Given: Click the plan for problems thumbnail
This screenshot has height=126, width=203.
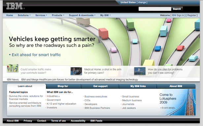Looking at the screenshot, I should (x=140, y=71).
